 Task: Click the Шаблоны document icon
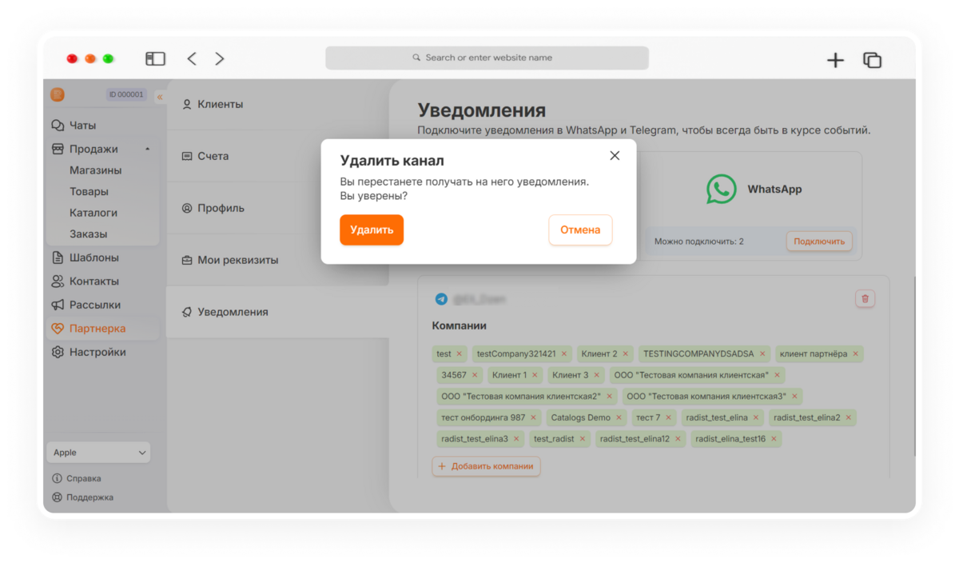[x=58, y=258]
